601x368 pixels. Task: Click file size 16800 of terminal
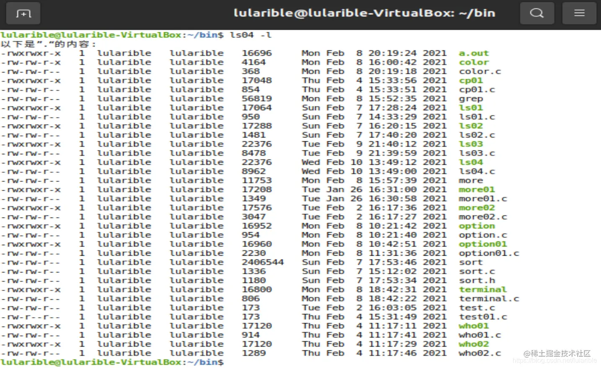point(257,290)
